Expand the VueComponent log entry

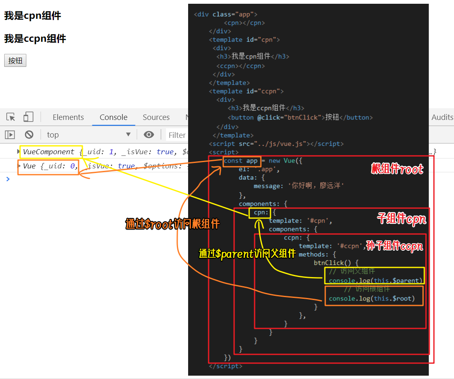pos(18,151)
